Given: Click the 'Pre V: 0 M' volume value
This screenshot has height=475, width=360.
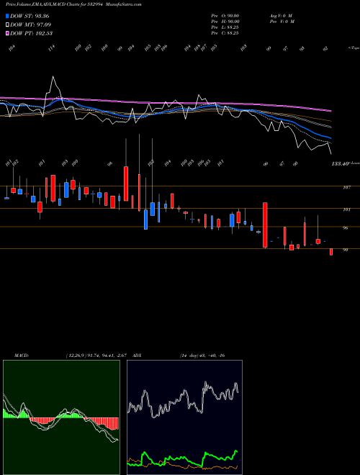Looking at the screenshot, I should coord(283,22).
